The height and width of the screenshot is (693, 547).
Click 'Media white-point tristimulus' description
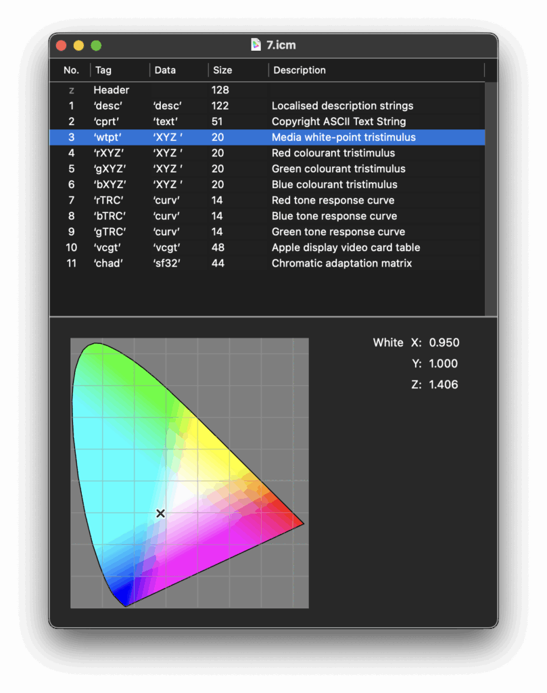343,137
